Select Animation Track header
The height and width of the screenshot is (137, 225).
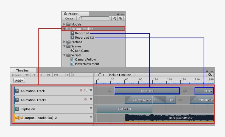click(54, 91)
